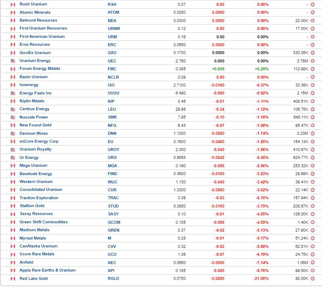
Task: Click the US flag next to Energy Fuels Inc
Action: (x=13, y=93)
